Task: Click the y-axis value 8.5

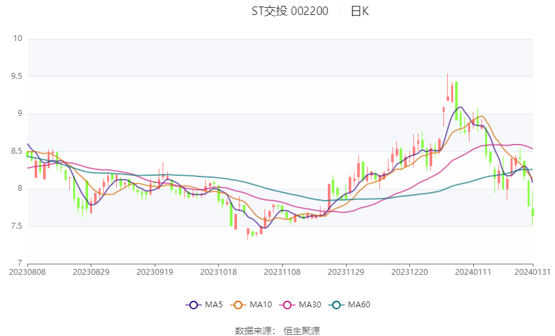Action: click(16, 151)
